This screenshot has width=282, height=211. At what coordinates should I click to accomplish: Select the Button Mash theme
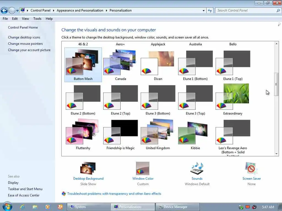click(83, 65)
